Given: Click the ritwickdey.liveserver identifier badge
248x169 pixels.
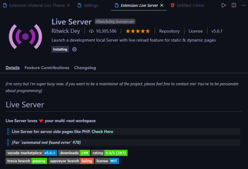Looking at the screenshot, I should click(115, 21).
